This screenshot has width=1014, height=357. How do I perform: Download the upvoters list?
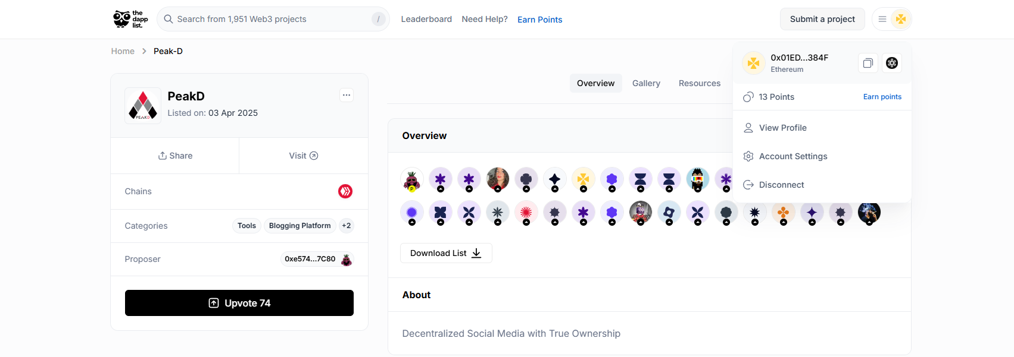[446, 253]
